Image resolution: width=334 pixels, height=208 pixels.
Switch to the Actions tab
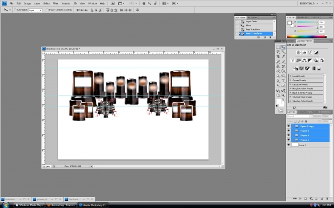253,18
